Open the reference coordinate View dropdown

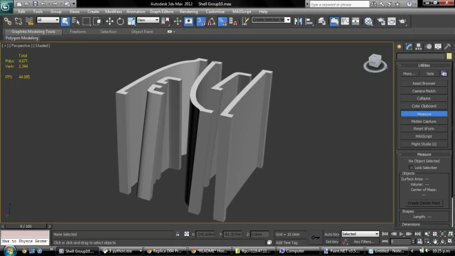tap(148, 20)
